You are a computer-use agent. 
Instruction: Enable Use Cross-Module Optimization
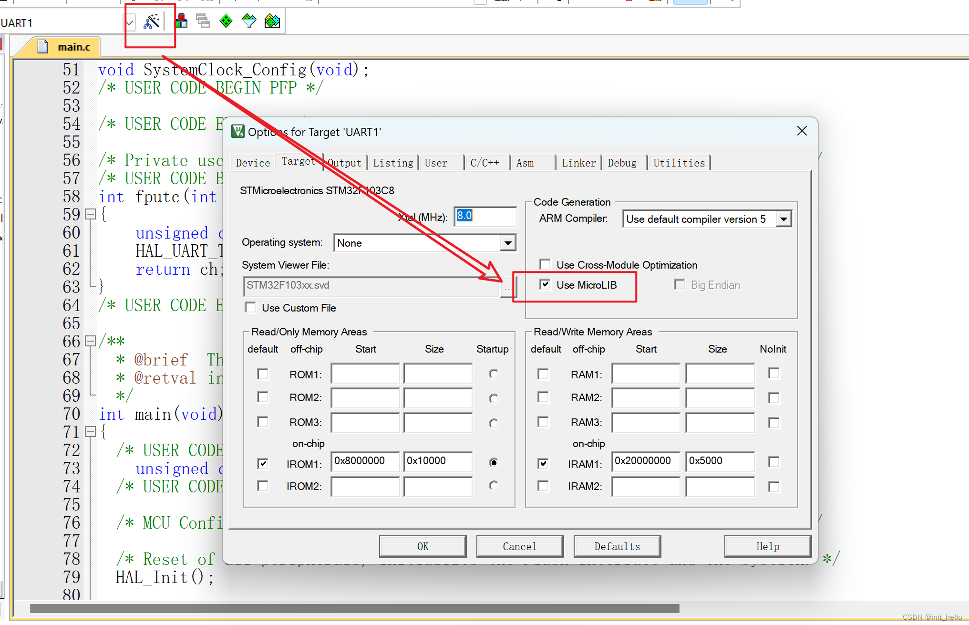(545, 265)
